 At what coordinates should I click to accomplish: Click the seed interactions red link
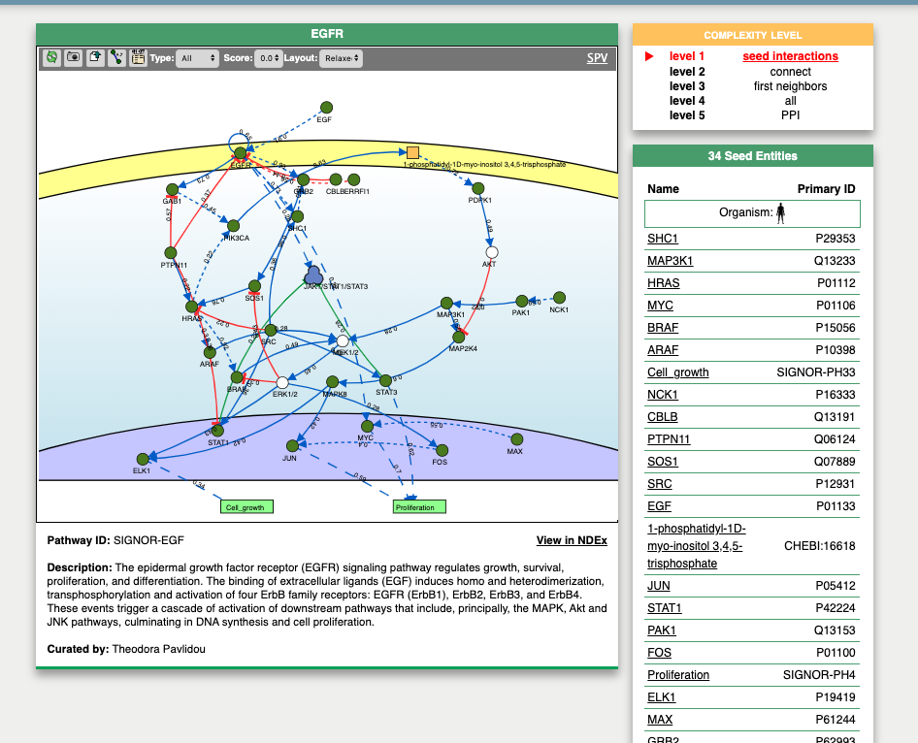[x=790, y=56]
